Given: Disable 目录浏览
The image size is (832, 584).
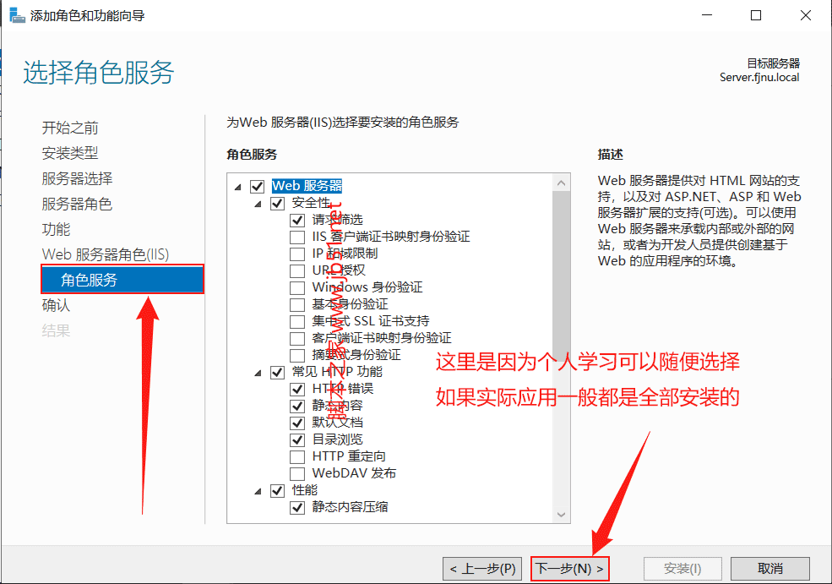Looking at the screenshot, I should [297, 439].
